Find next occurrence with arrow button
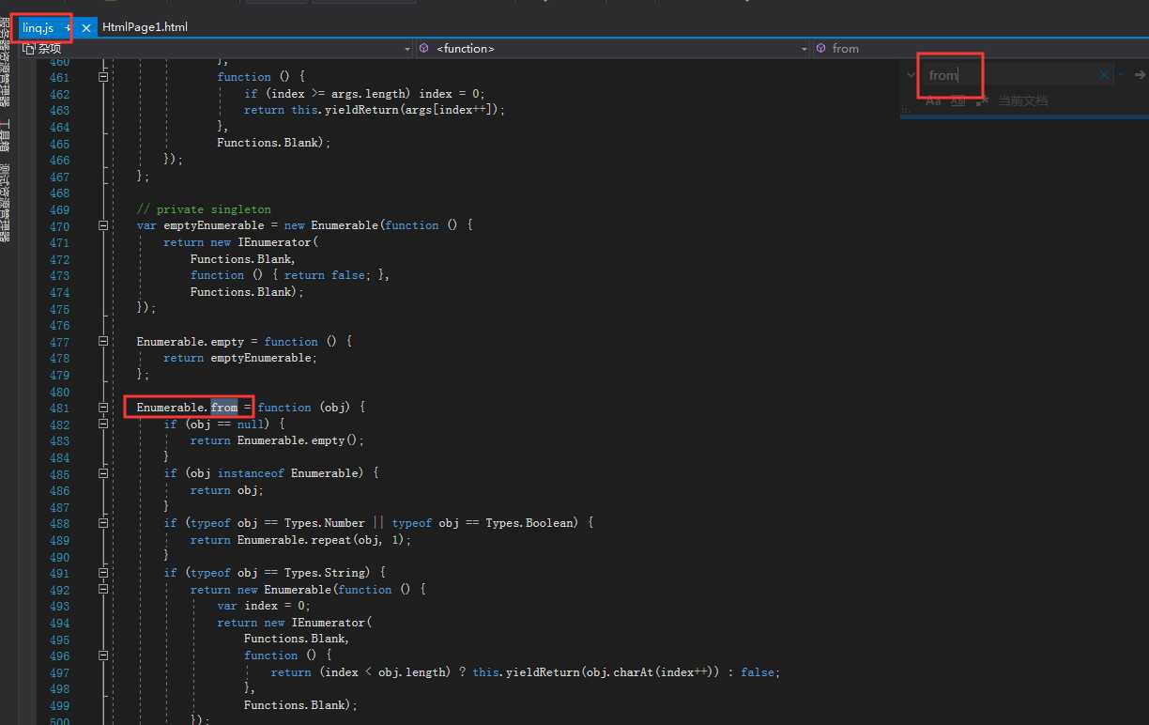 coord(1140,75)
